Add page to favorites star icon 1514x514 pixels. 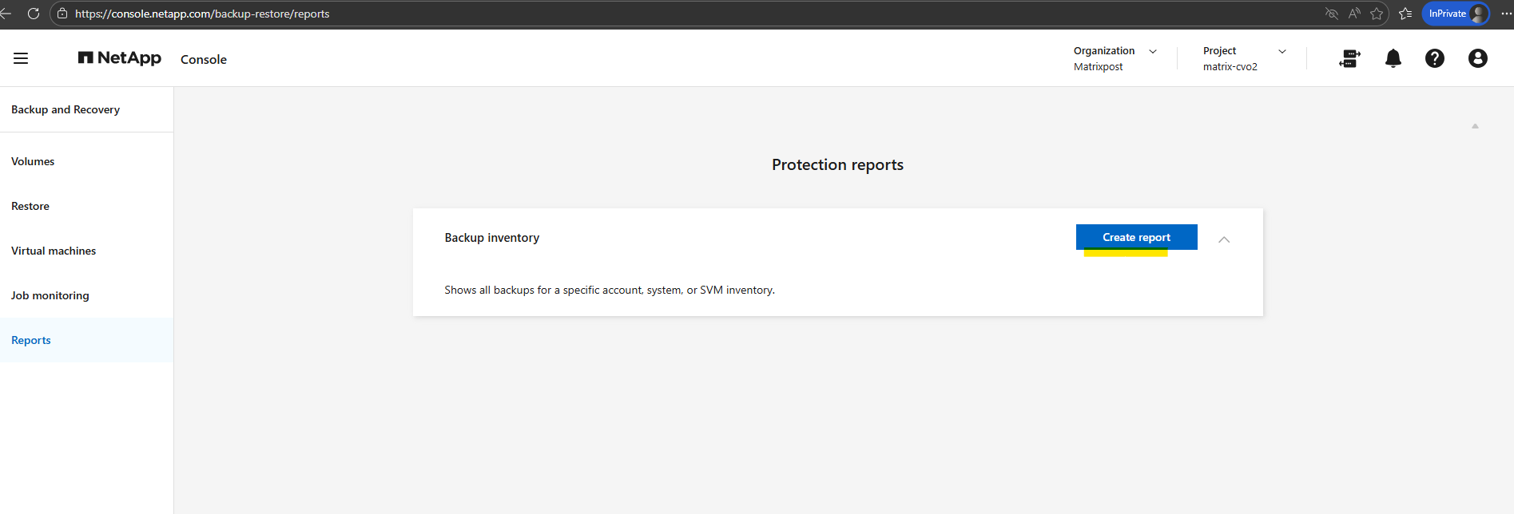coord(1376,14)
